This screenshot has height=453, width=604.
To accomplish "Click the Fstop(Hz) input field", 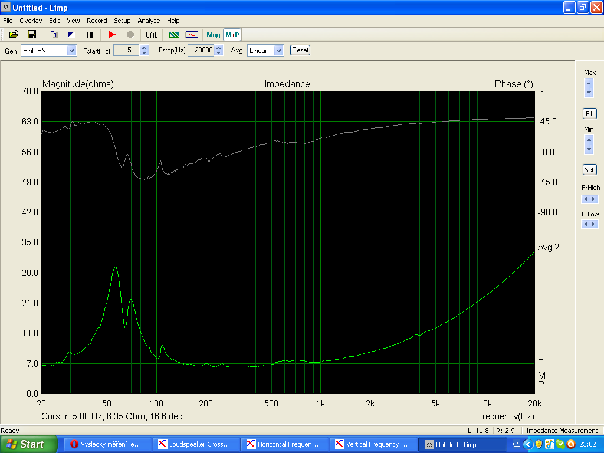I will click(201, 50).
